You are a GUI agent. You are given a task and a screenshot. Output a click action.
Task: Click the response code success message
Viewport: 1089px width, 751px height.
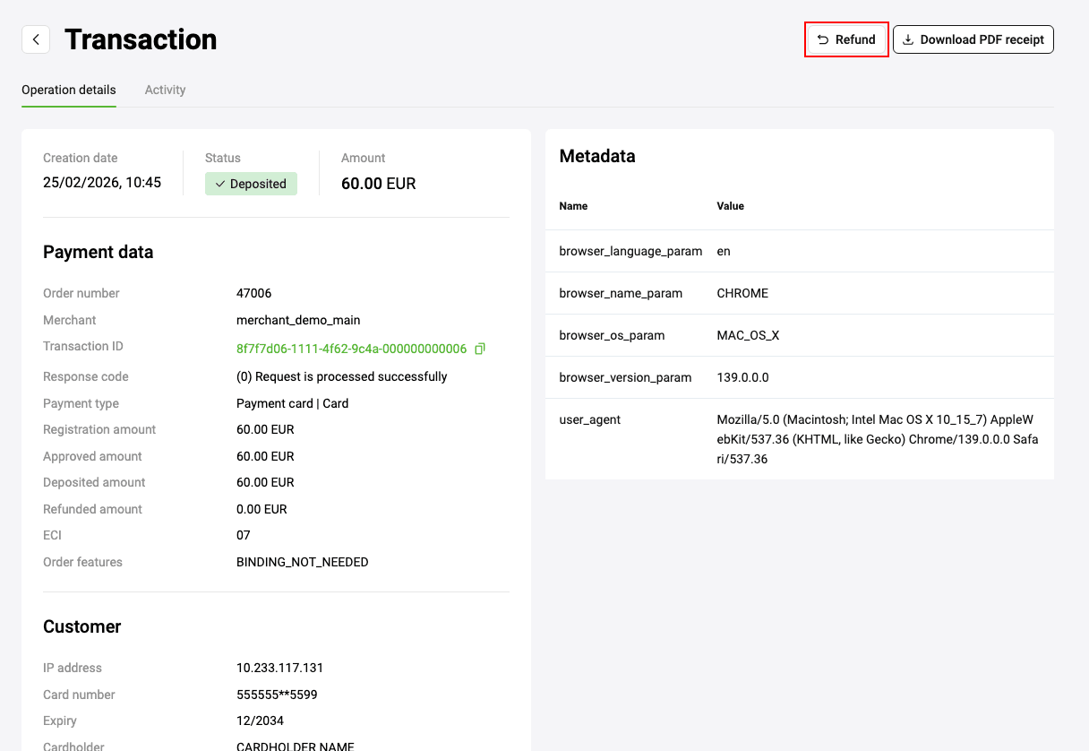click(x=341, y=376)
